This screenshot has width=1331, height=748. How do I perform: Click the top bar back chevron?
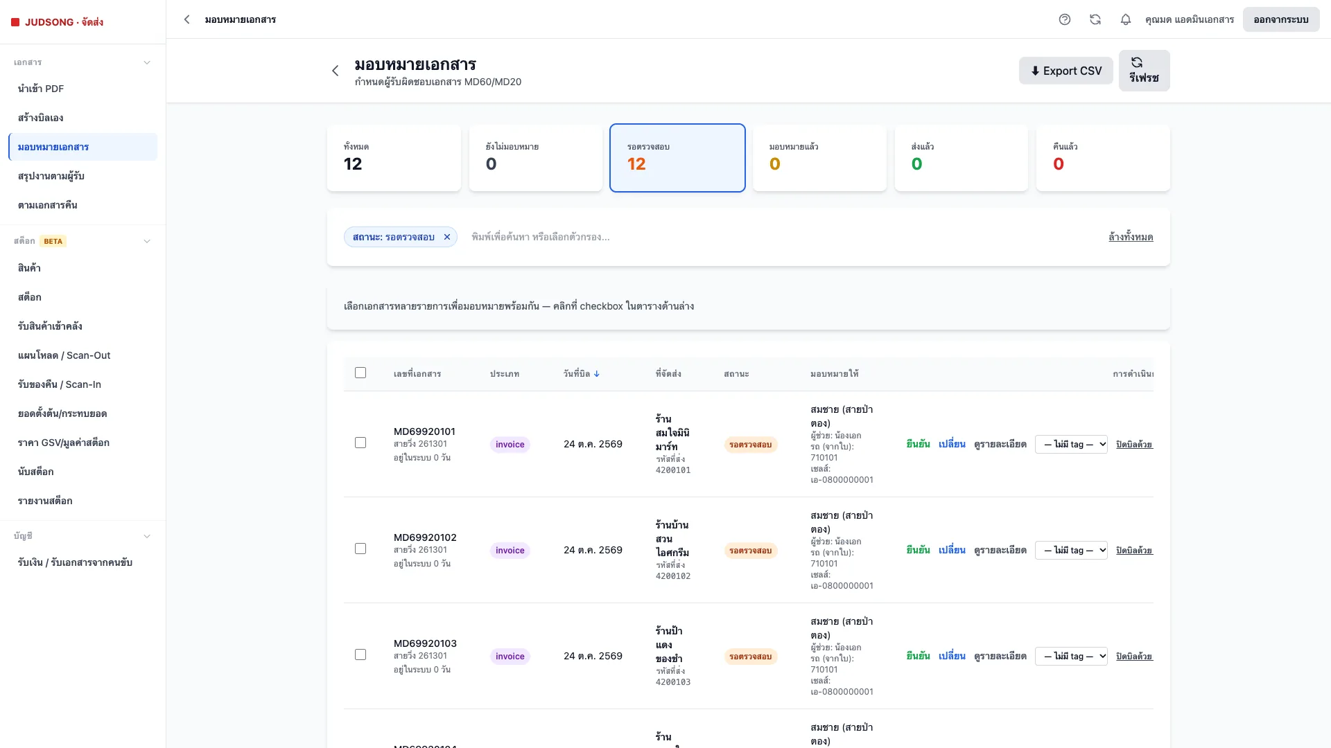tap(186, 19)
